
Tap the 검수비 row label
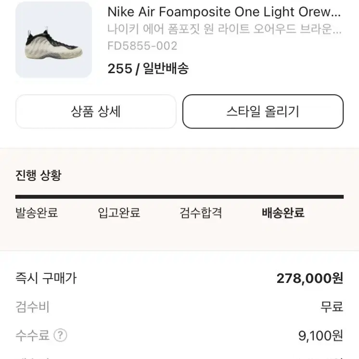33,307
